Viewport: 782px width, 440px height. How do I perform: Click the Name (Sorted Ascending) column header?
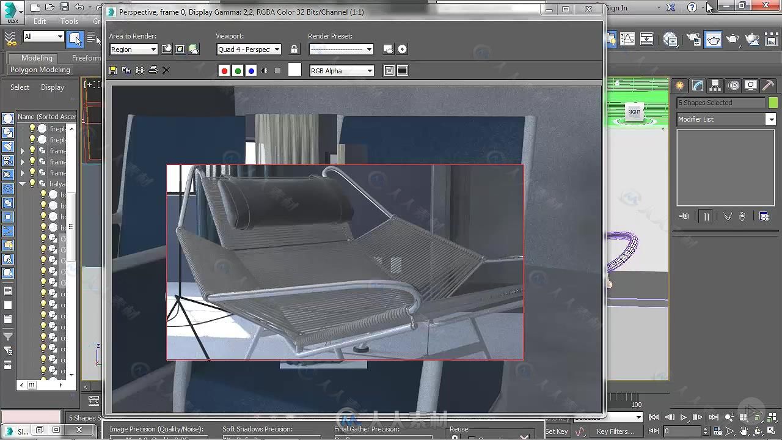tap(47, 117)
